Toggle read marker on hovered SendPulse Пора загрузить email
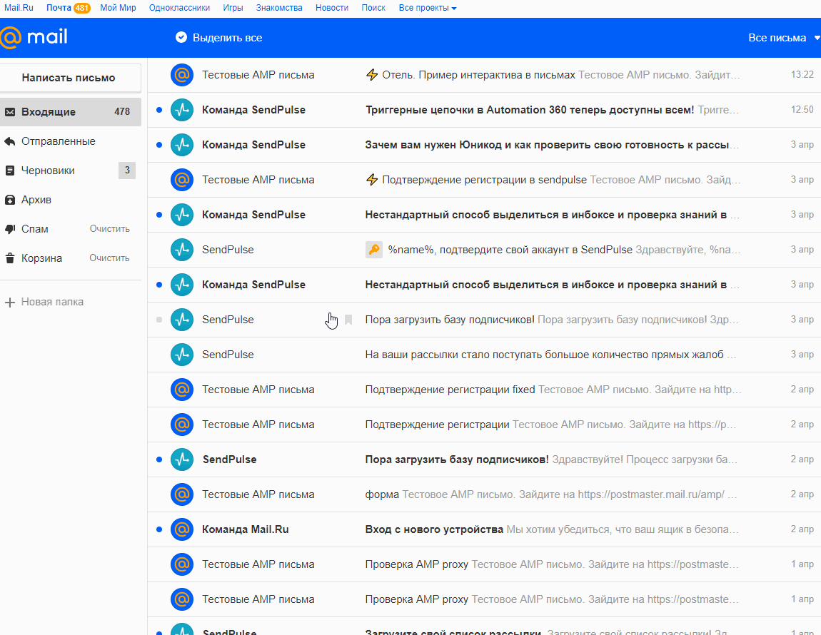Viewport: 821px width, 635px height. pyautogui.click(x=159, y=320)
